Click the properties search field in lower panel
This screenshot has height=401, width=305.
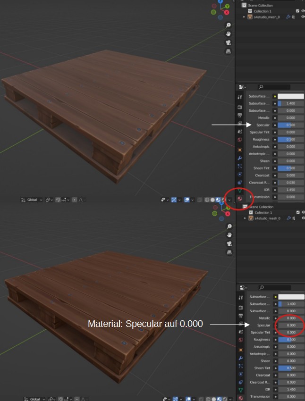274,287
